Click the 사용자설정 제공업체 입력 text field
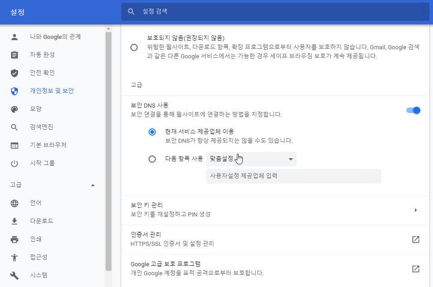433x287 pixels. tap(293, 176)
